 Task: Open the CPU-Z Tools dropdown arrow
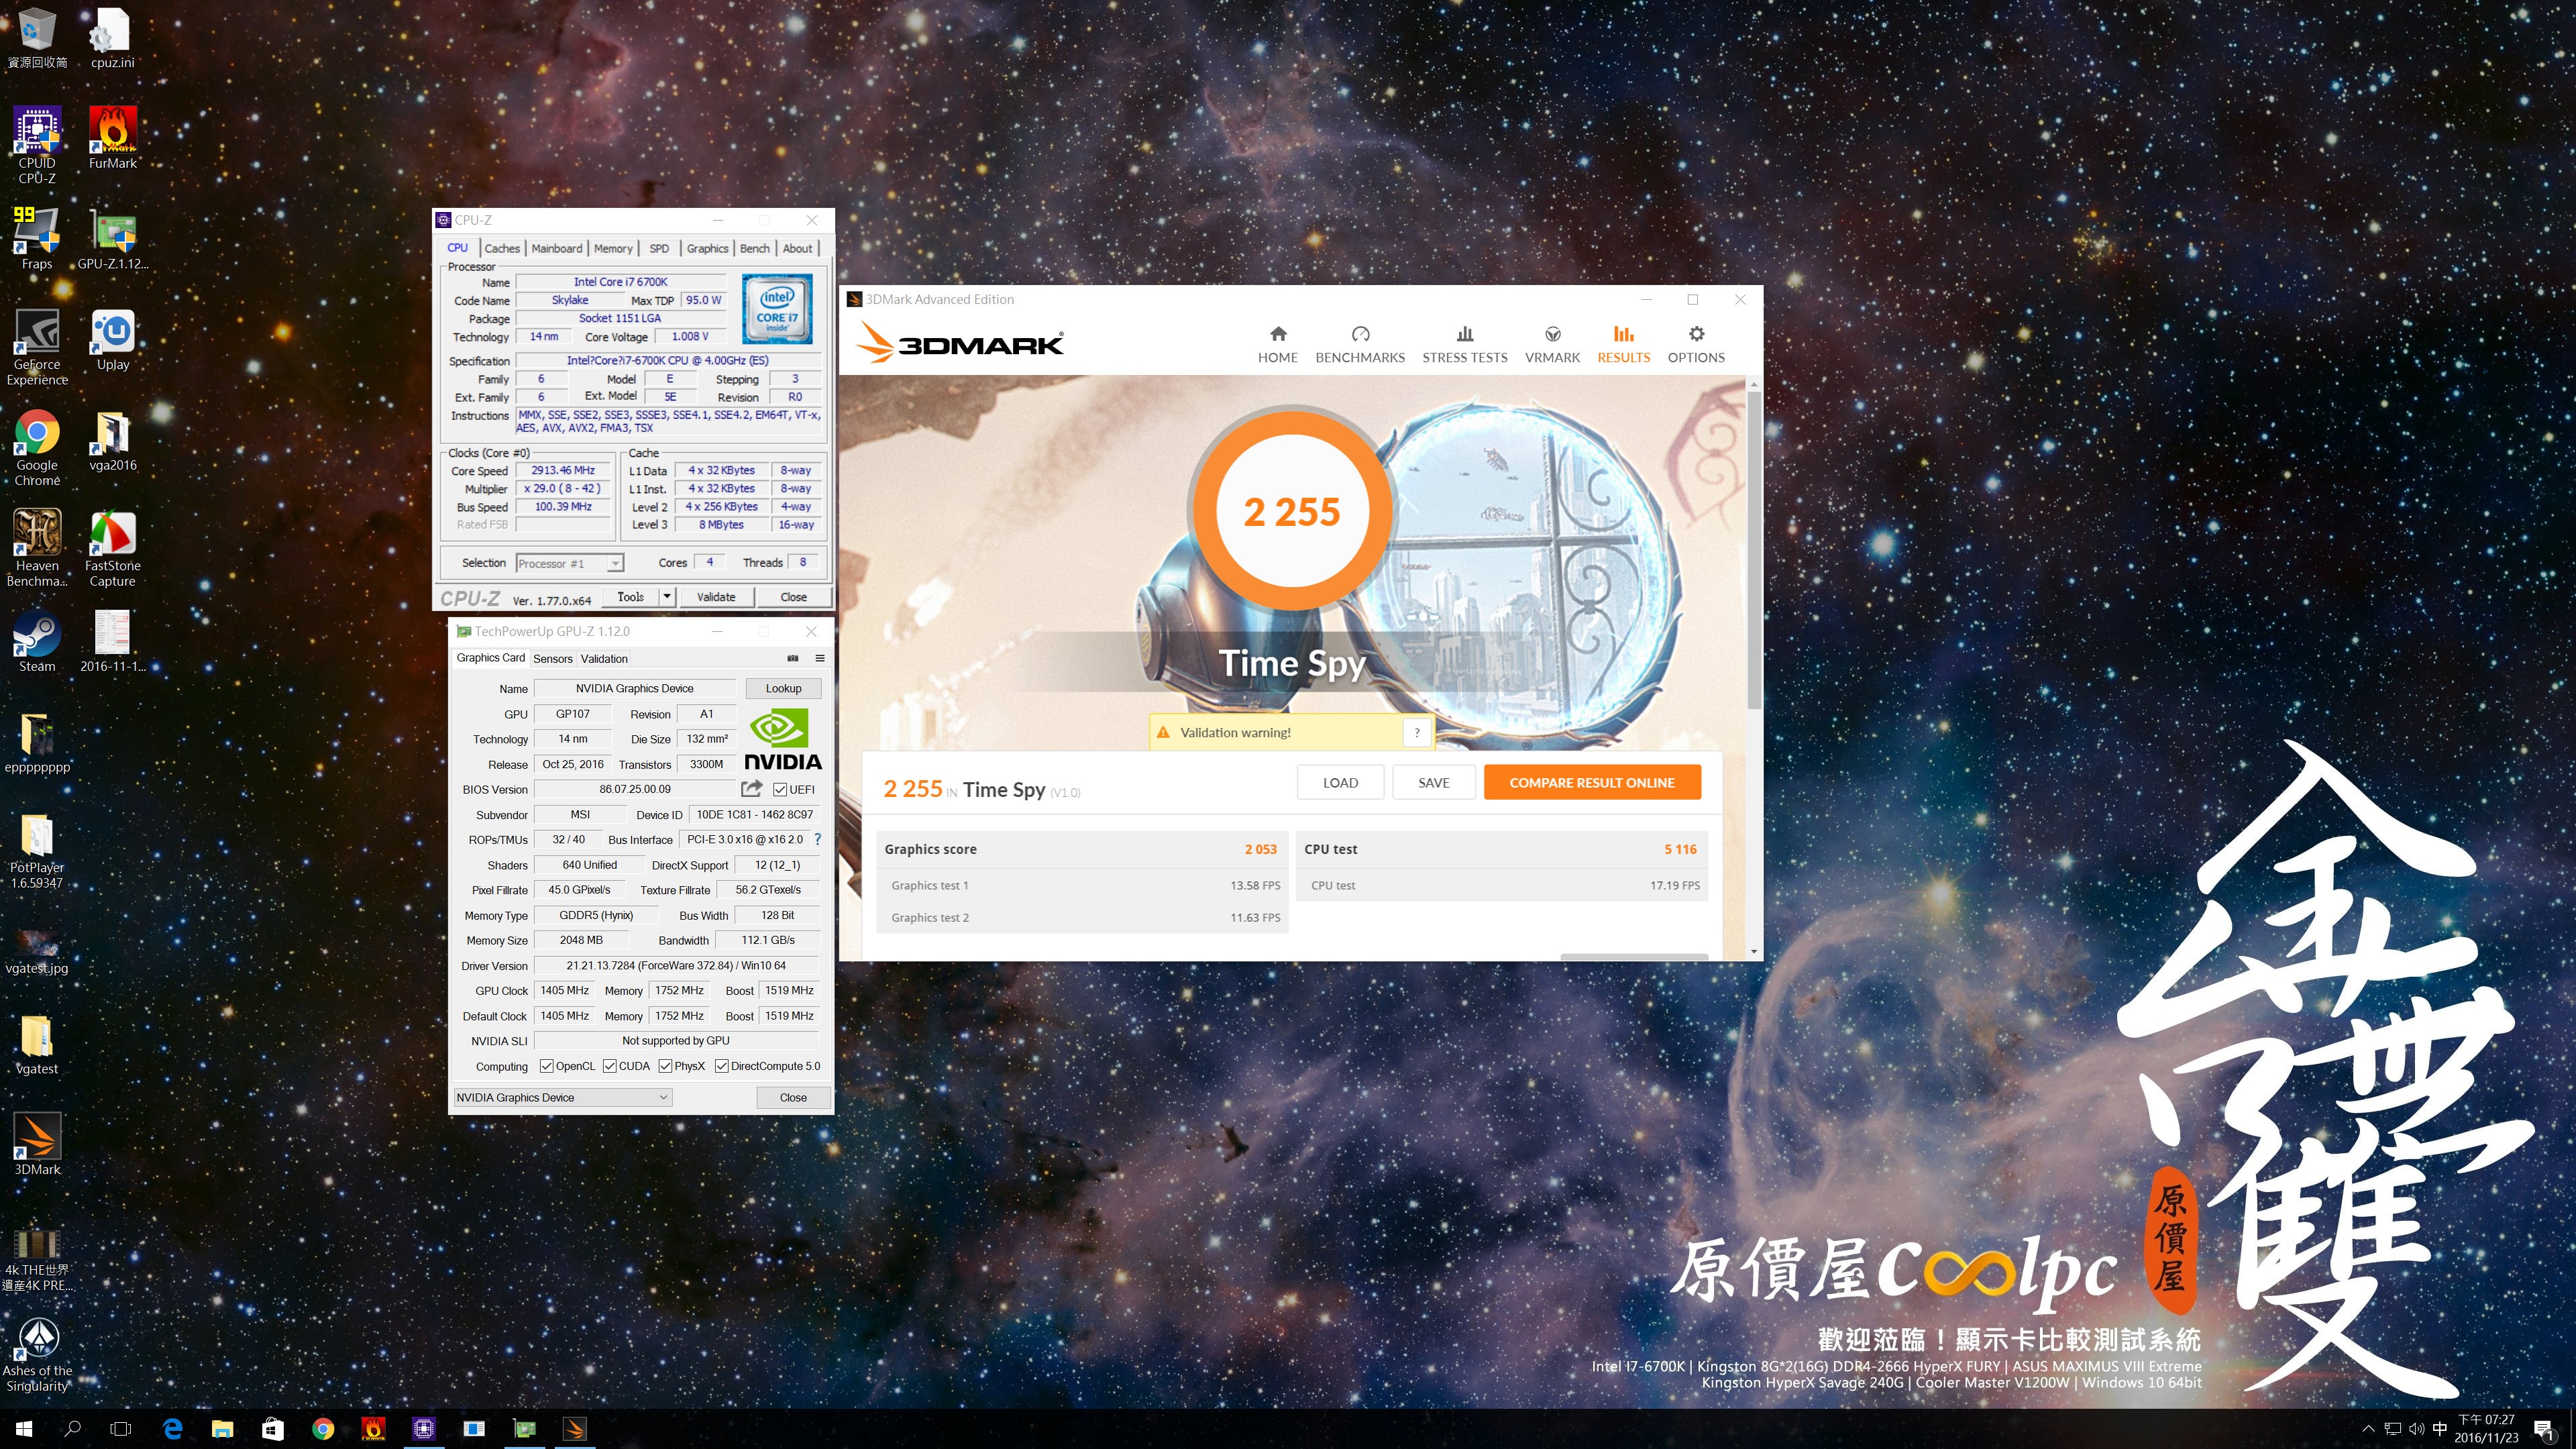pyautogui.click(x=667, y=597)
